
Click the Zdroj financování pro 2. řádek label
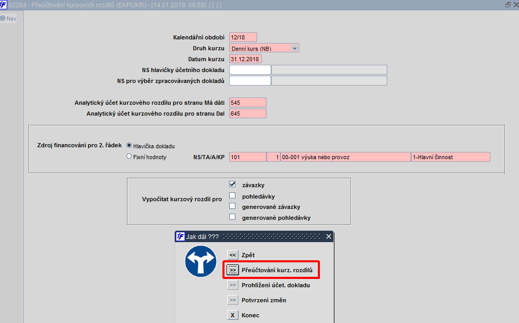coord(79,145)
